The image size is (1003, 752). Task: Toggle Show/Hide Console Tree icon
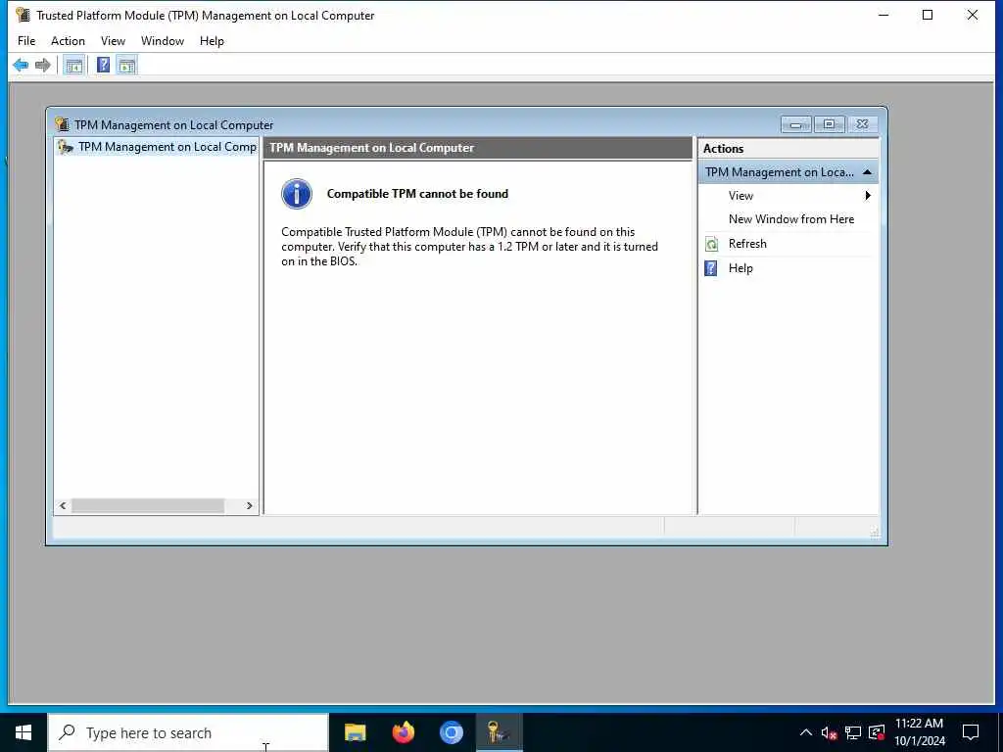click(74, 66)
